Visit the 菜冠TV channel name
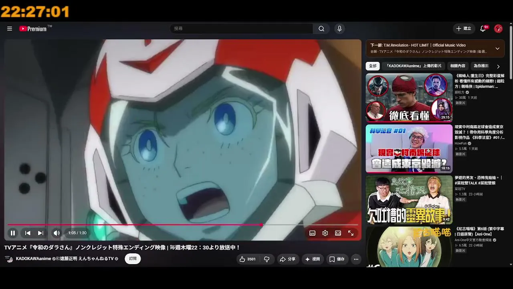The width and height of the screenshot is (513, 289). pyautogui.click(x=460, y=189)
